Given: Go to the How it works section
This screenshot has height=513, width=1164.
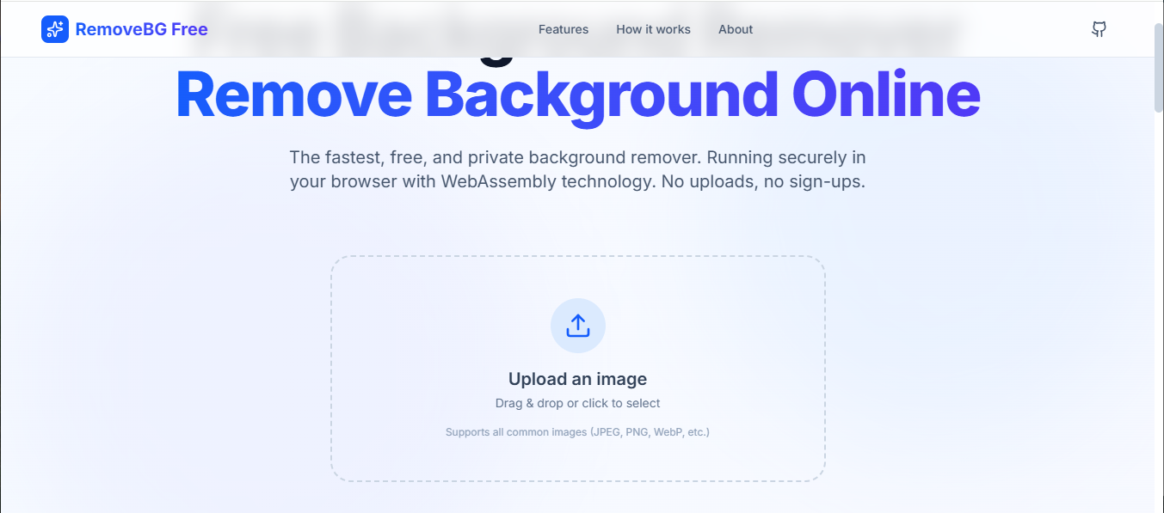Looking at the screenshot, I should [x=653, y=29].
